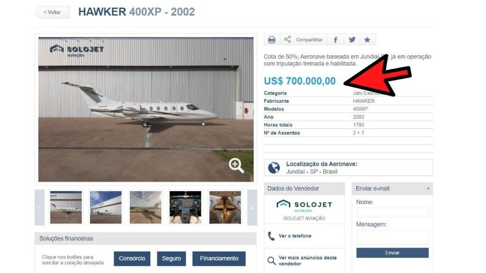
Task: Zoom main photo with magnifier icon
Action: click(x=236, y=165)
